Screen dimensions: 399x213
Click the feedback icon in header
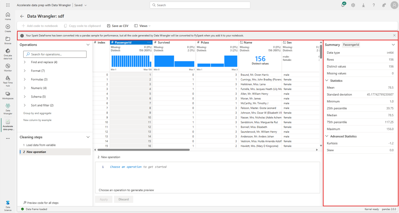coord(384,5)
